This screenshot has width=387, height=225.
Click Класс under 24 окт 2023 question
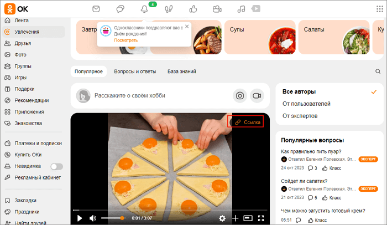click(332, 168)
